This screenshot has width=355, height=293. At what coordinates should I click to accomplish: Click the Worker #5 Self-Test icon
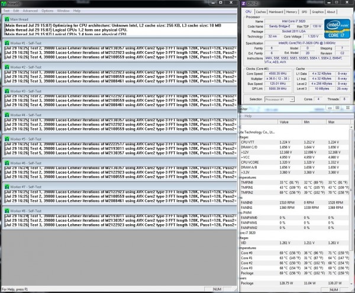(7, 139)
